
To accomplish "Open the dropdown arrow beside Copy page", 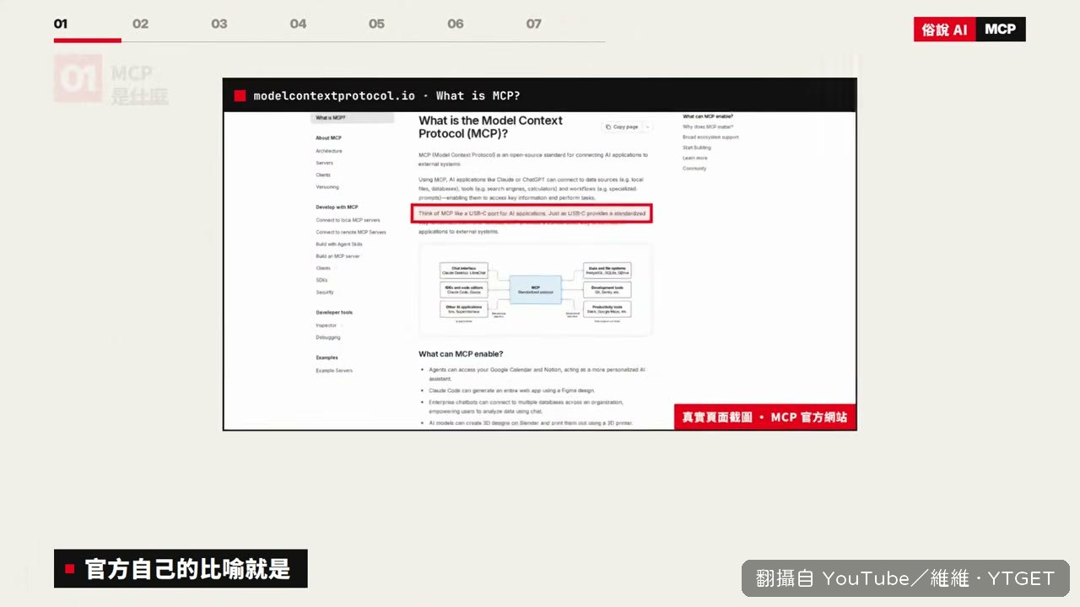I will (x=647, y=127).
